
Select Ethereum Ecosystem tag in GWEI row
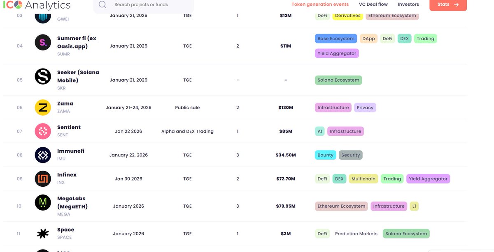point(392,16)
